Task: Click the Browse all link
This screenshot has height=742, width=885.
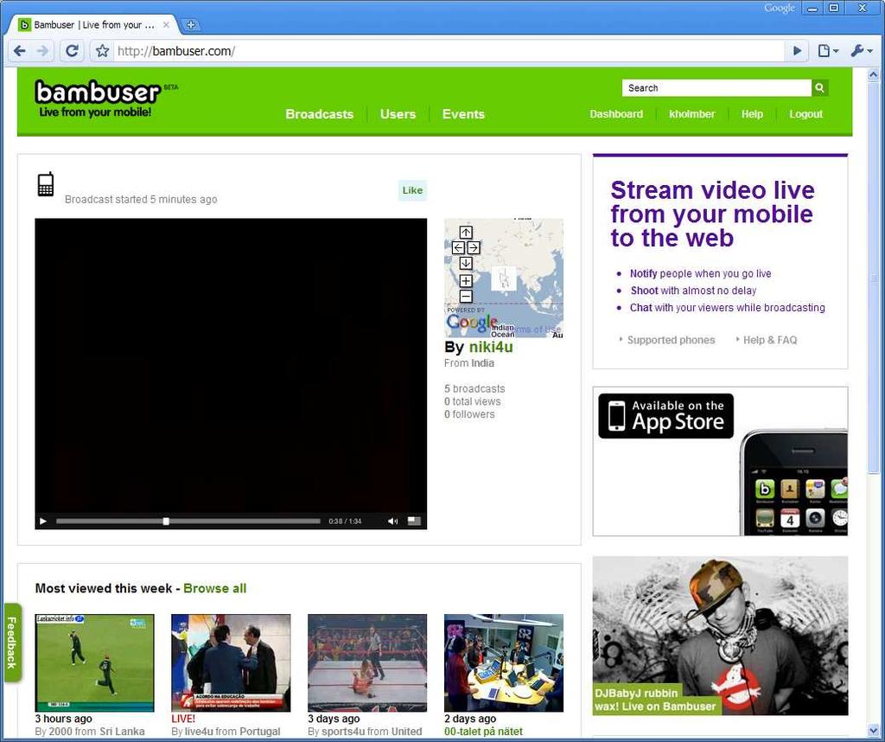Action: point(215,588)
